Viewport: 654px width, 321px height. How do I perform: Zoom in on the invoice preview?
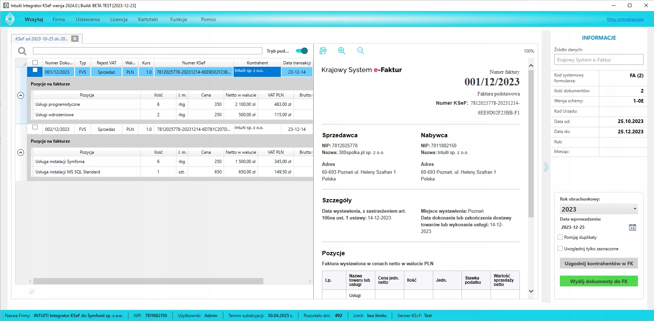[x=342, y=51]
